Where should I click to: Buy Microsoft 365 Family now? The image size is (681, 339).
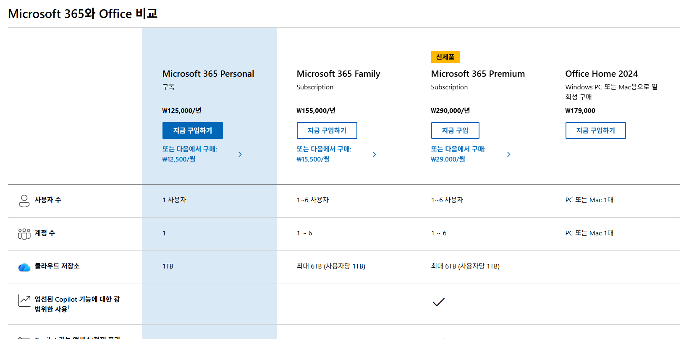click(327, 130)
